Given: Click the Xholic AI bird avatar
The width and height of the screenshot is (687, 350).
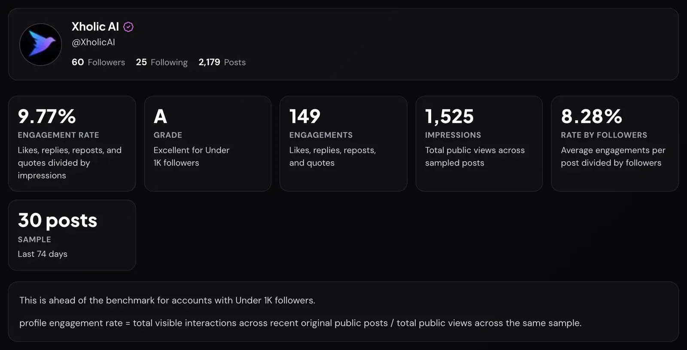Looking at the screenshot, I should [41, 45].
